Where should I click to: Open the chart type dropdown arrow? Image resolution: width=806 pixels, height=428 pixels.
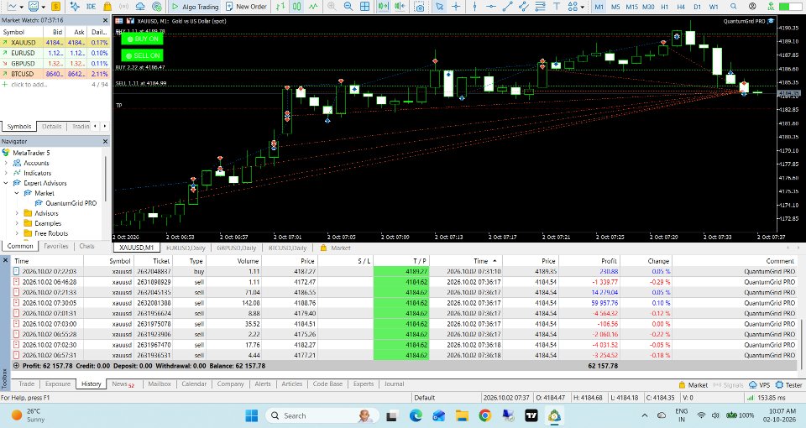pyautogui.click(x=21, y=7)
